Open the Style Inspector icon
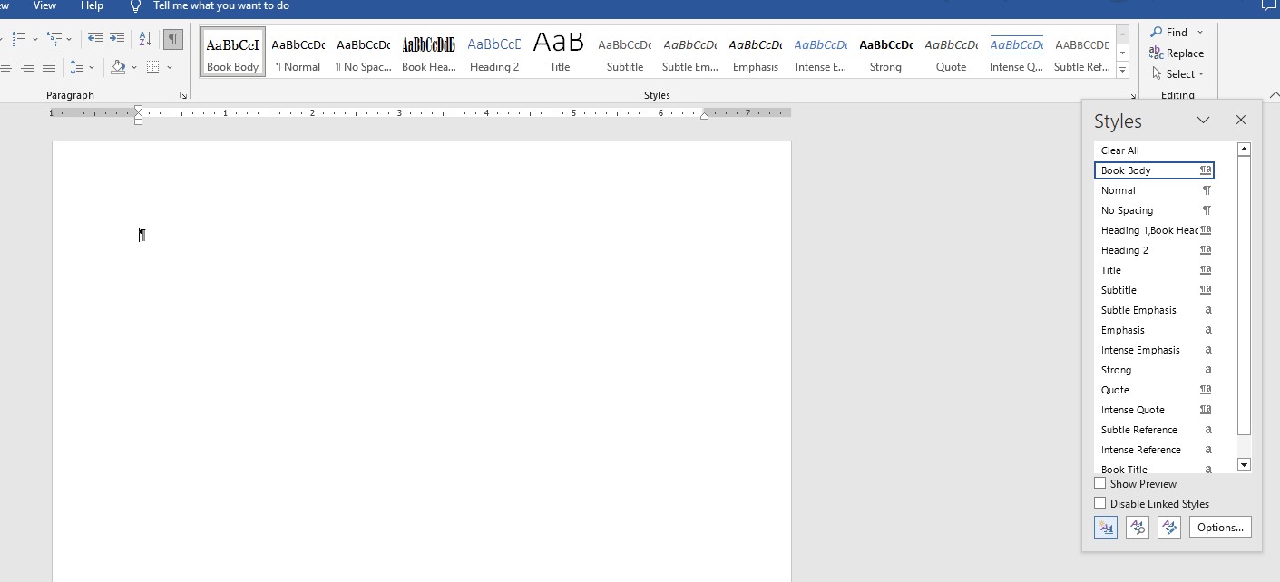Screen dimensions: 1280x582 [x=1138, y=528]
